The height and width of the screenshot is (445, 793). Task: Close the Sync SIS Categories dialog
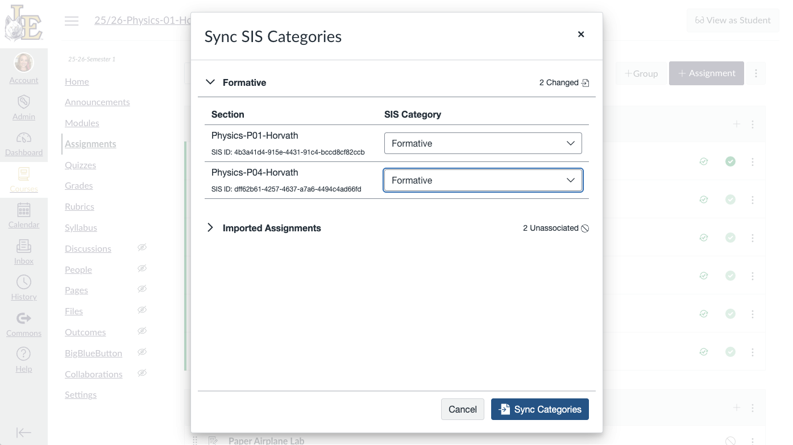581,34
